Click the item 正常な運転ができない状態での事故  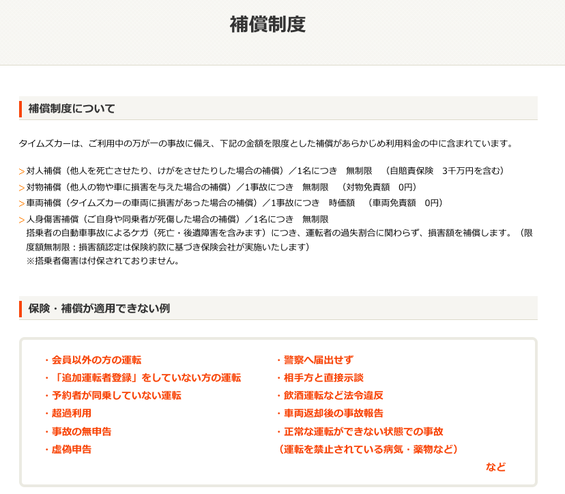[x=363, y=431]
